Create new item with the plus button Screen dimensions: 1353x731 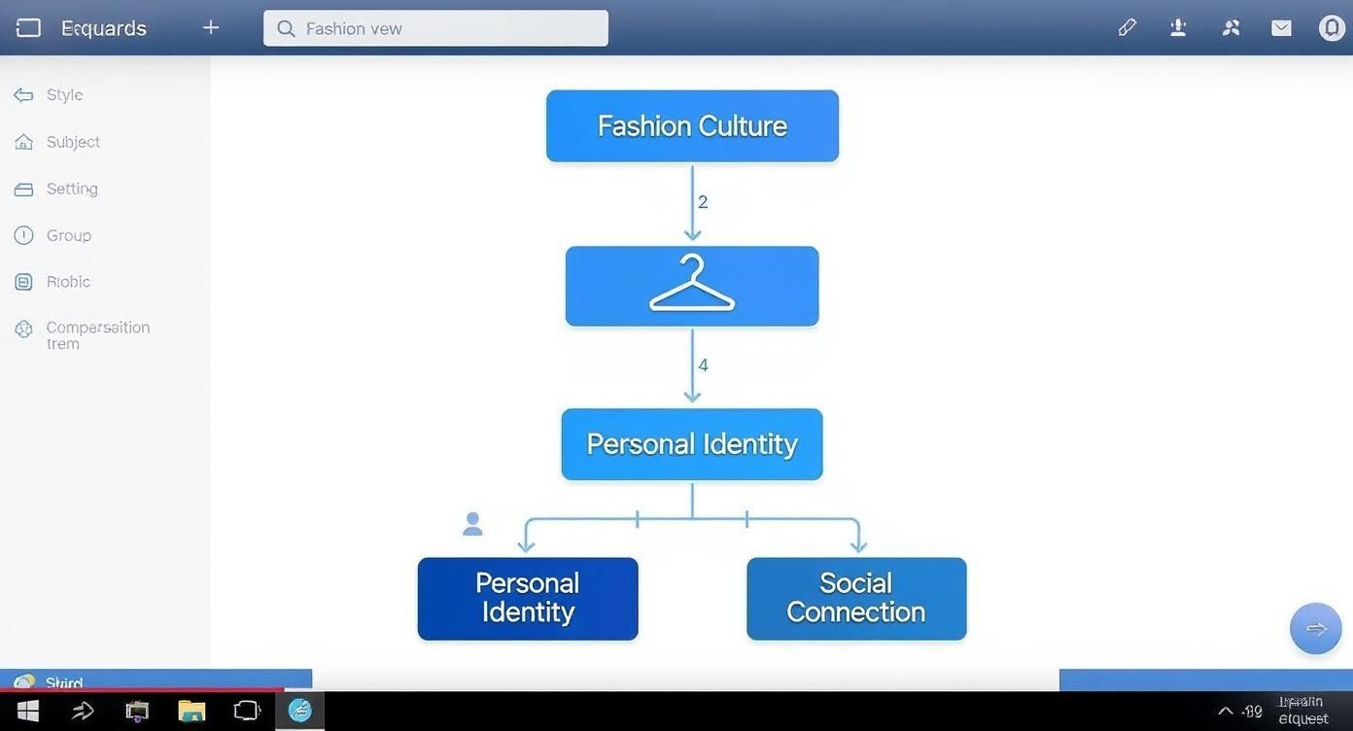pos(210,27)
